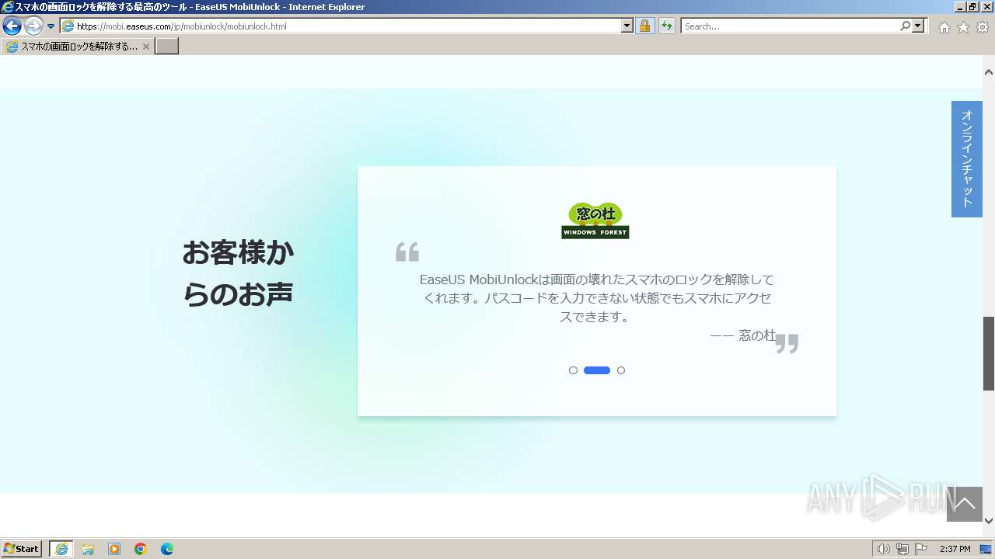Click the browser Forward arrow

[33, 26]
